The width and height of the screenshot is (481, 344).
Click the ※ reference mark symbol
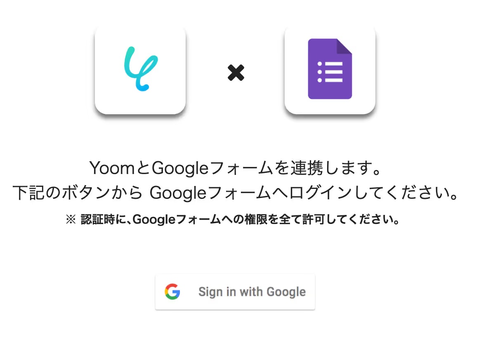point(71,219)
